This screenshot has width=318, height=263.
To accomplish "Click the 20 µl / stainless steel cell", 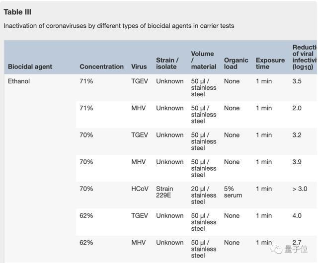I will (x=204, y=195).
